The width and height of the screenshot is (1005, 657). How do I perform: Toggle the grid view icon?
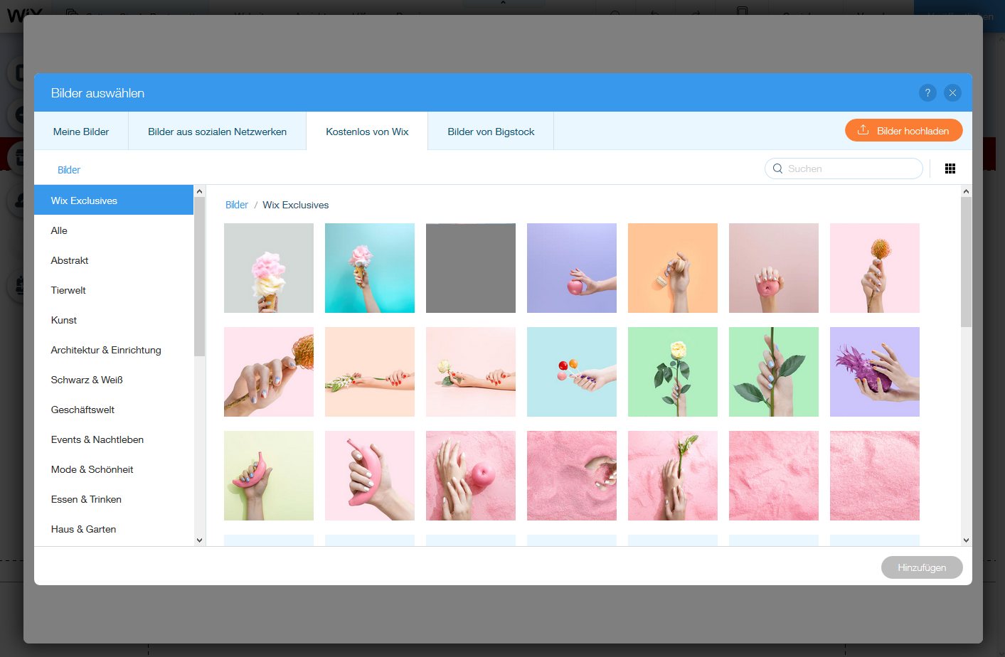coord(950,169)
